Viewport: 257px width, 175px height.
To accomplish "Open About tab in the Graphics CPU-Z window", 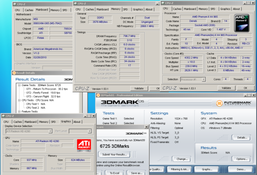I will pyautogui.click(x=77, y=122).
